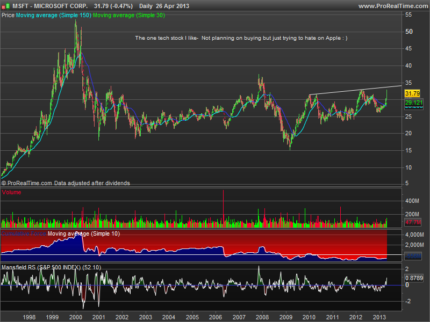This screenshot has height=322, width=430.
Task: Select the chart annotation text about Apple
Action: pos(241,38)
